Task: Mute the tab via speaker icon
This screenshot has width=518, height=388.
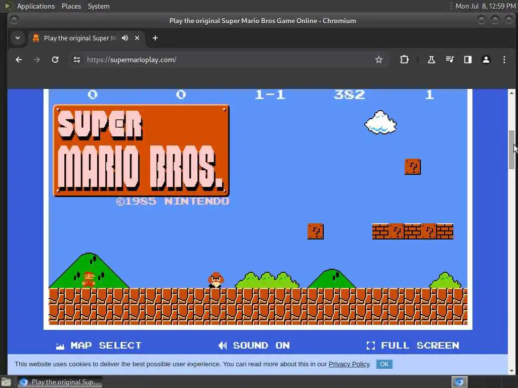Action: pyautogui.click(x=125, y=38)
